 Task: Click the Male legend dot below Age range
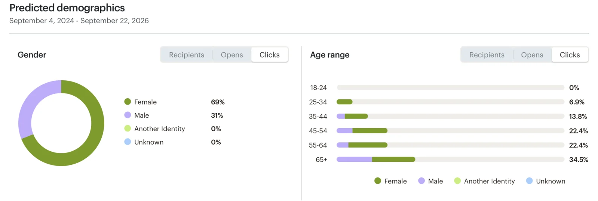[421, 181]
